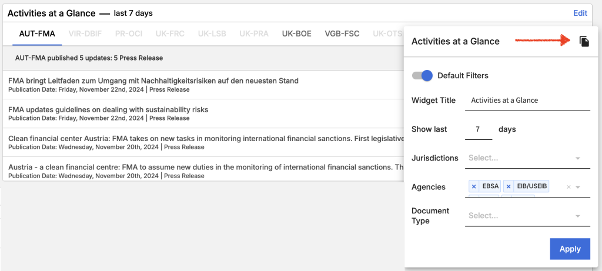Expand the Jurisdictions dropdown
Viewport: 602px width, 271px height.
[x=578, y=158]
